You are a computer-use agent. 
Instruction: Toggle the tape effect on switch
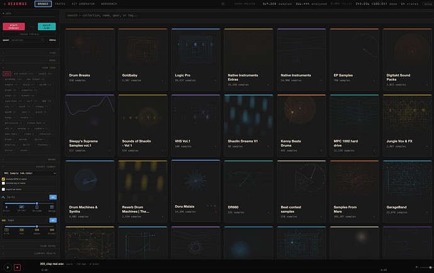click(53, 220)
